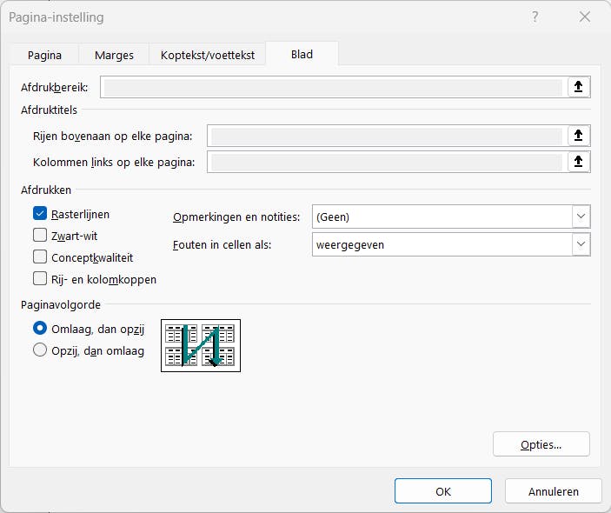Select Omlaag, dan opzij page order
This screenshot has width=611, height=513.
pos(40,329)
